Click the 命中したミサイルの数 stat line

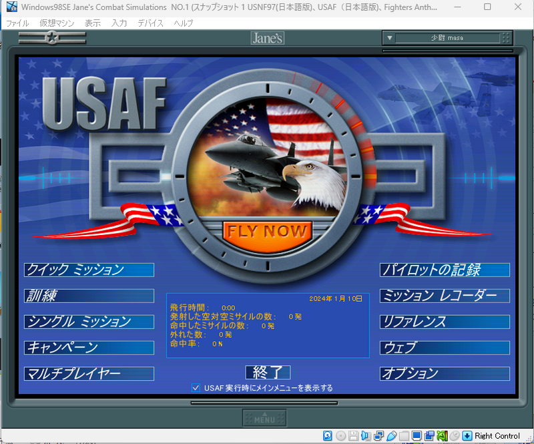222,326
